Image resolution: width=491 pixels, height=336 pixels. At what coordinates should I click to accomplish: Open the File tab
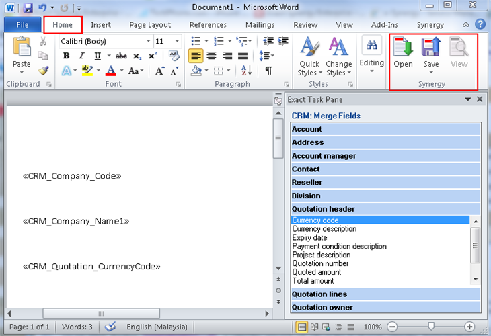[23, 25]
